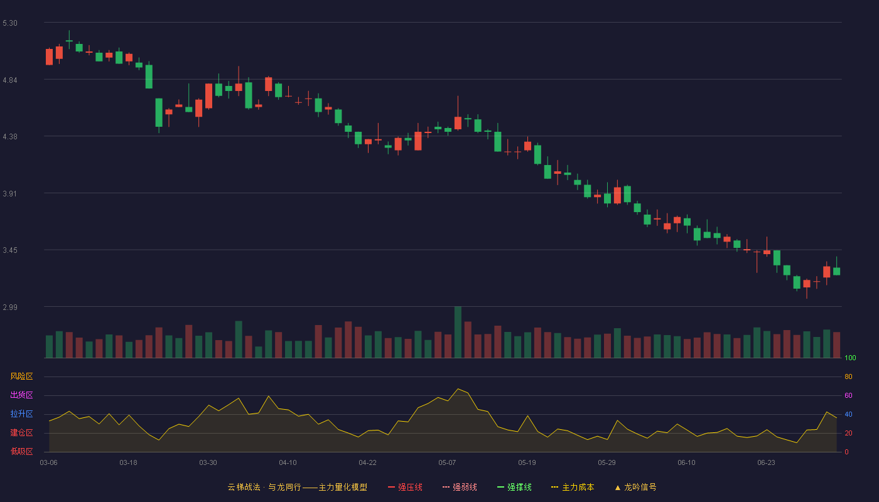Toggle the 强压线 legend item

(x=405, y=487)
